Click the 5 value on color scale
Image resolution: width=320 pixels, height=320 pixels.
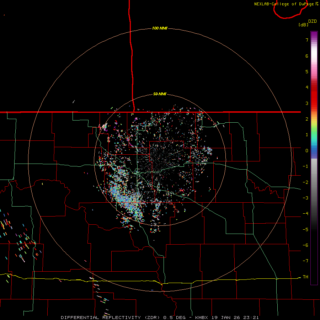click(307, 71)
